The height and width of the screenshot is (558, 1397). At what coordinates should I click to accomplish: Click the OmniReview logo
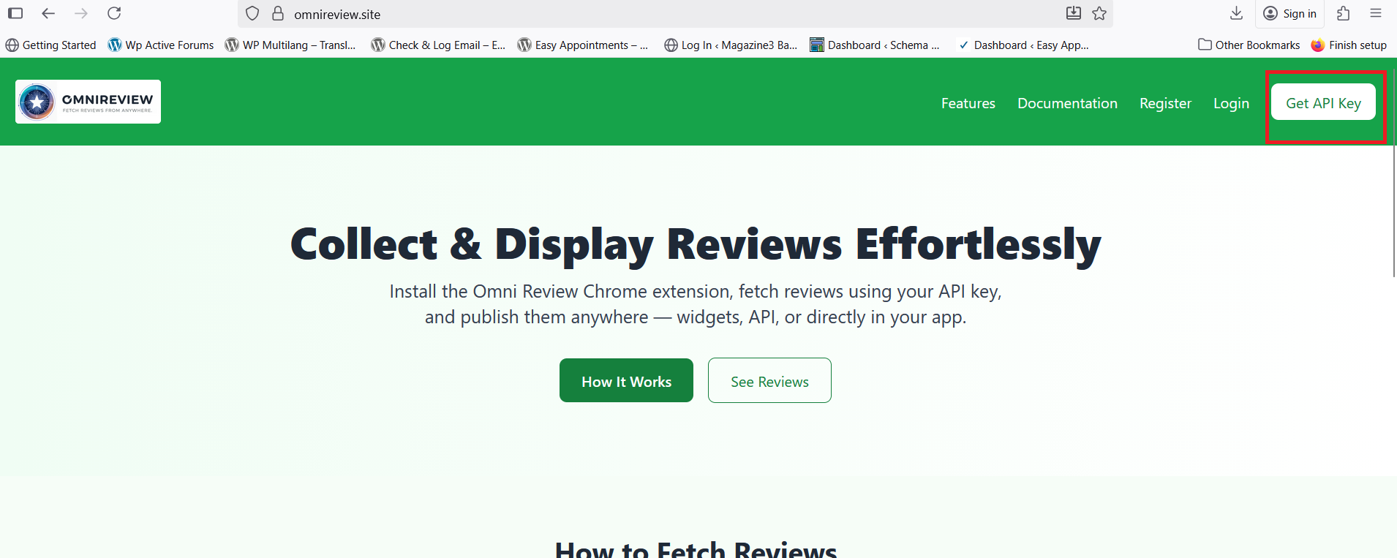point(88,102)
